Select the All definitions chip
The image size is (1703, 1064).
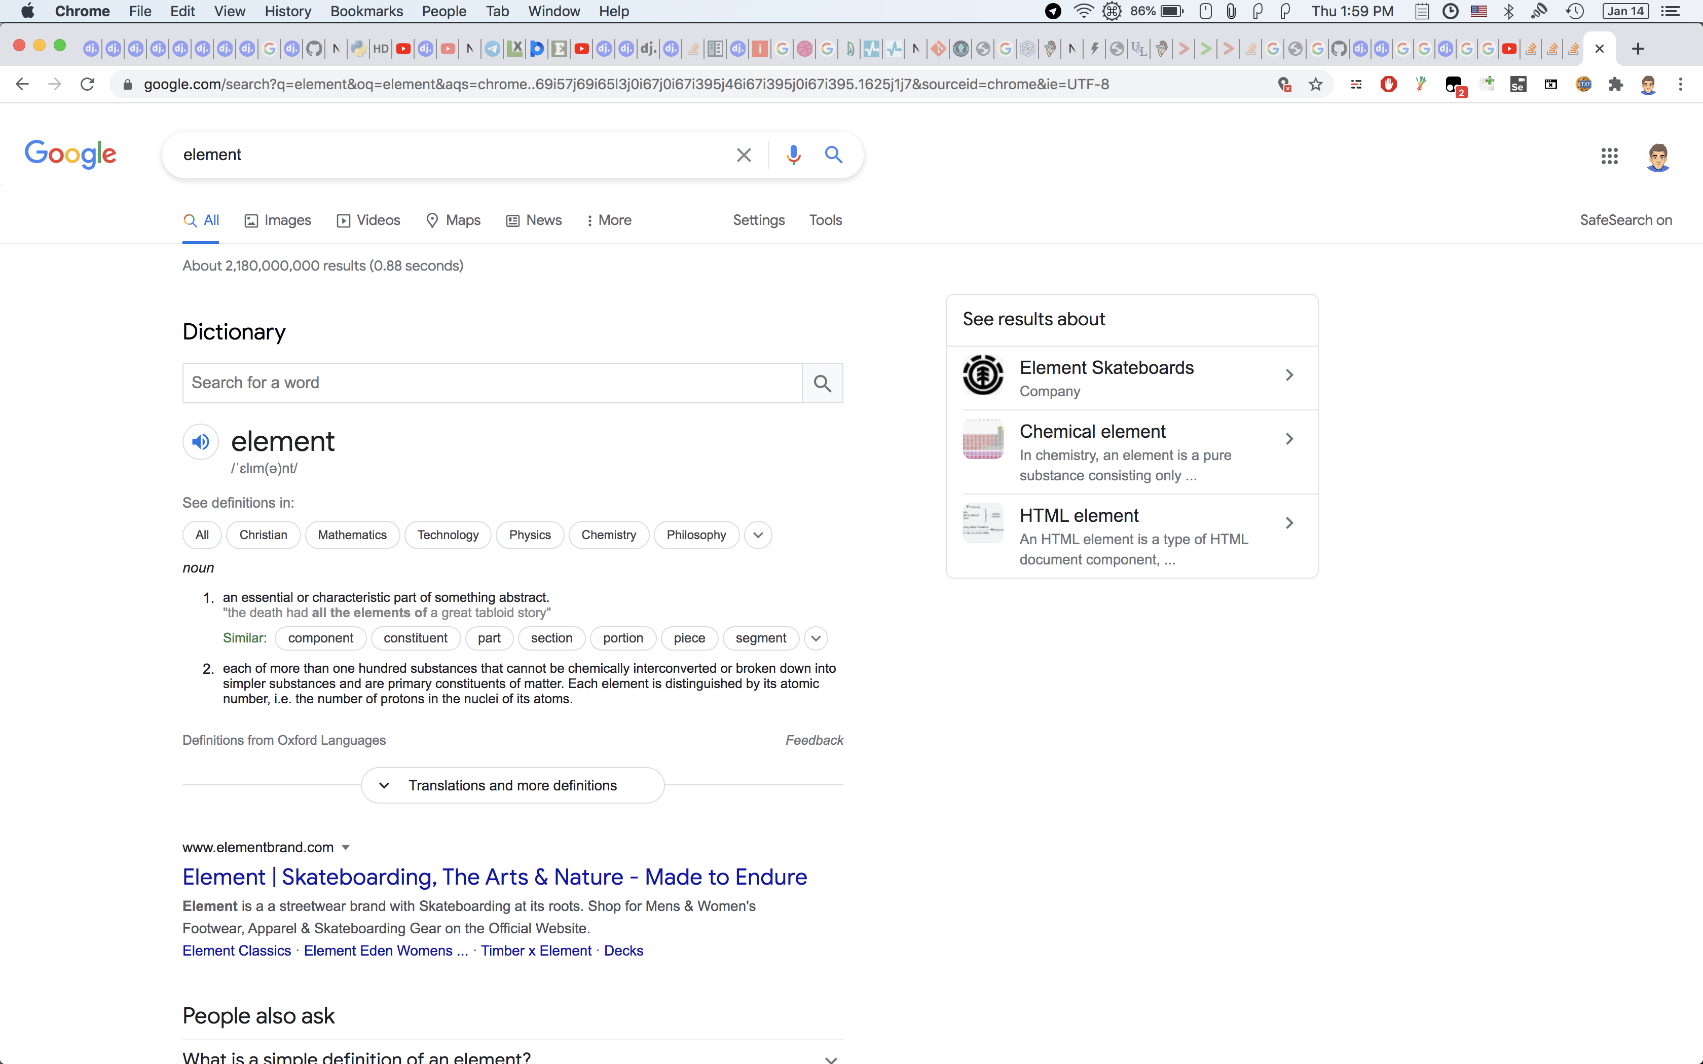[202, 535]
